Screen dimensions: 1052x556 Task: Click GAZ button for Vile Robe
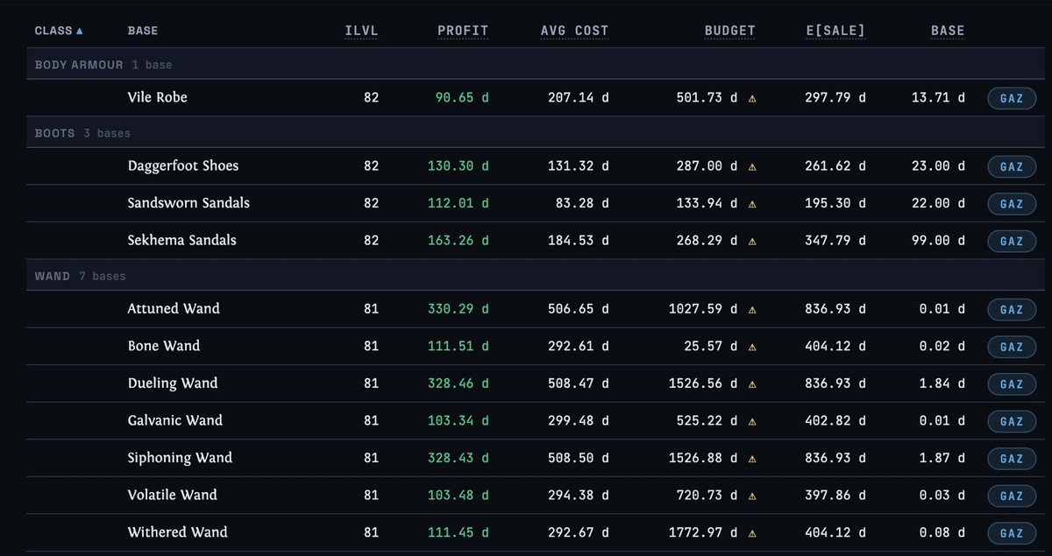click(1011, 98)
